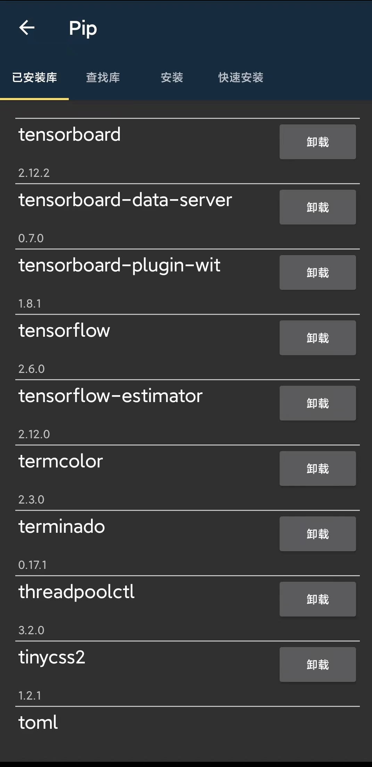Select the termcolor package entry
This screenshot has height=767, width=372.
click(x=60, y=461)
